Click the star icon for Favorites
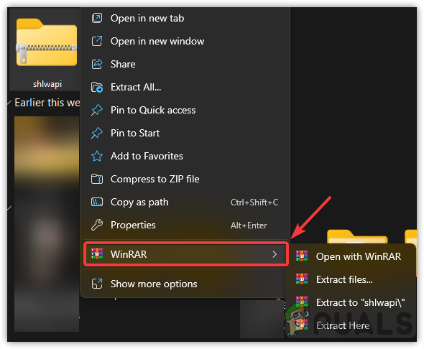Screen dimensions: 424x349 [x=97, y=156]
